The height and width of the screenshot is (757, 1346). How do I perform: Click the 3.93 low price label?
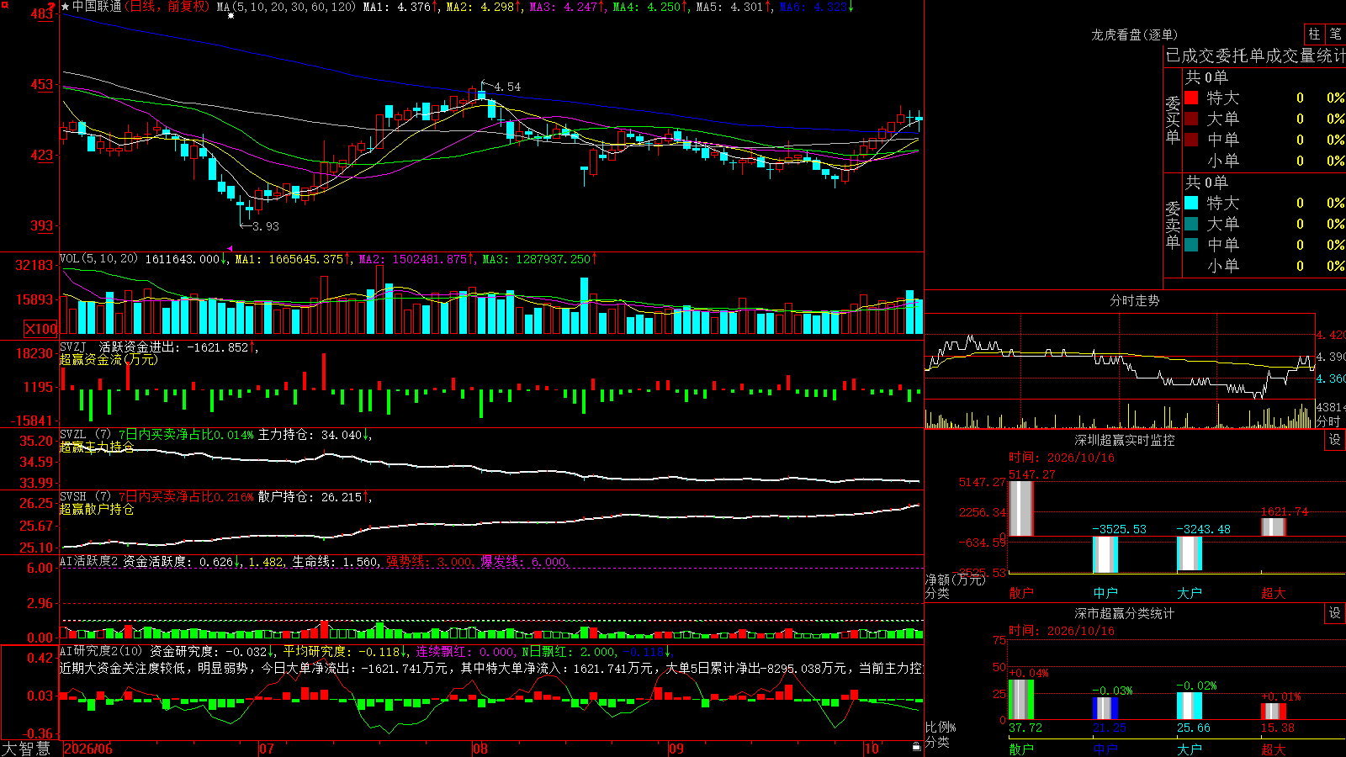tap(266, 226)
